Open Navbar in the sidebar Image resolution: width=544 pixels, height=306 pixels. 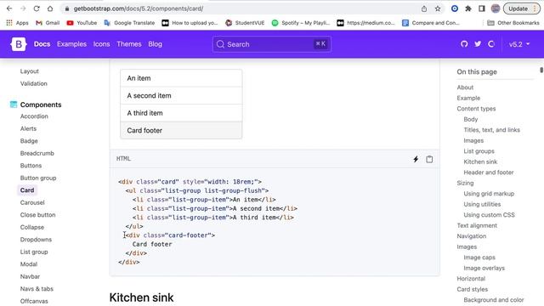click(30, 276)
